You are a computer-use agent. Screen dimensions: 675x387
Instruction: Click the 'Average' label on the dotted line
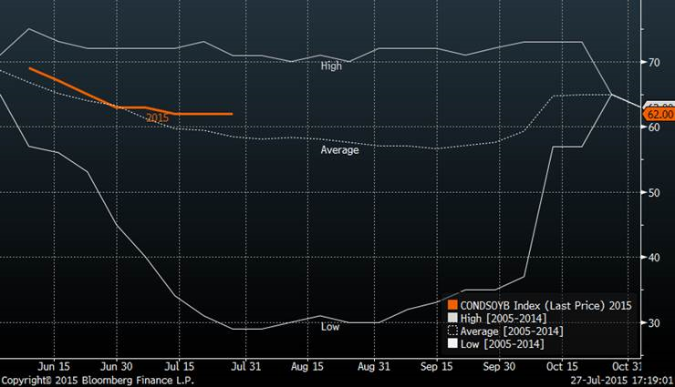[x=339, y=150]
